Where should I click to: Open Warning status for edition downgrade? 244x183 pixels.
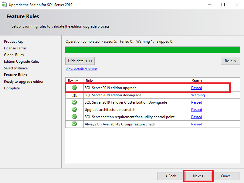coord(198,95)
